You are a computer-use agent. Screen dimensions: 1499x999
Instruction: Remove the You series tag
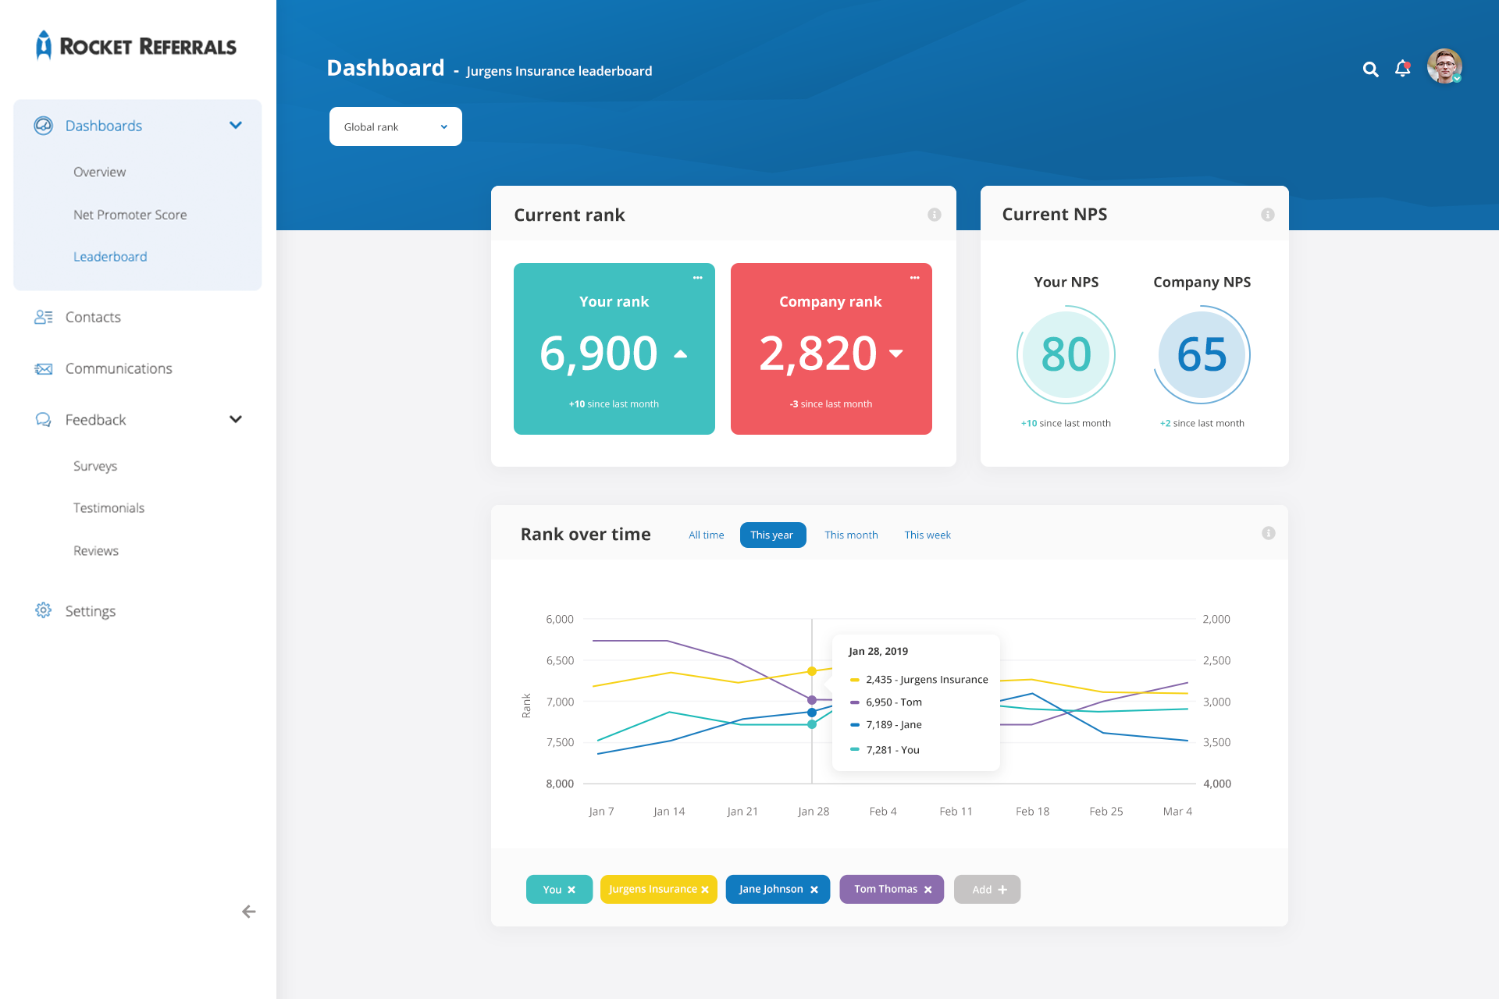pyautogui.click(x=571, y=890)
